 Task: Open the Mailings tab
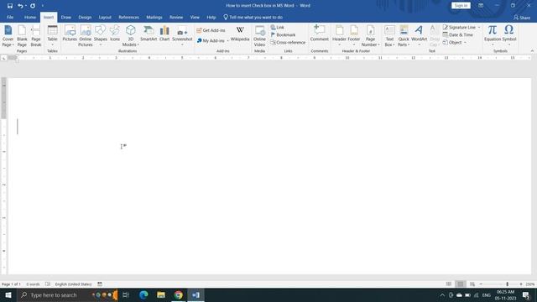pyautogui.click(x=154, y=17)
